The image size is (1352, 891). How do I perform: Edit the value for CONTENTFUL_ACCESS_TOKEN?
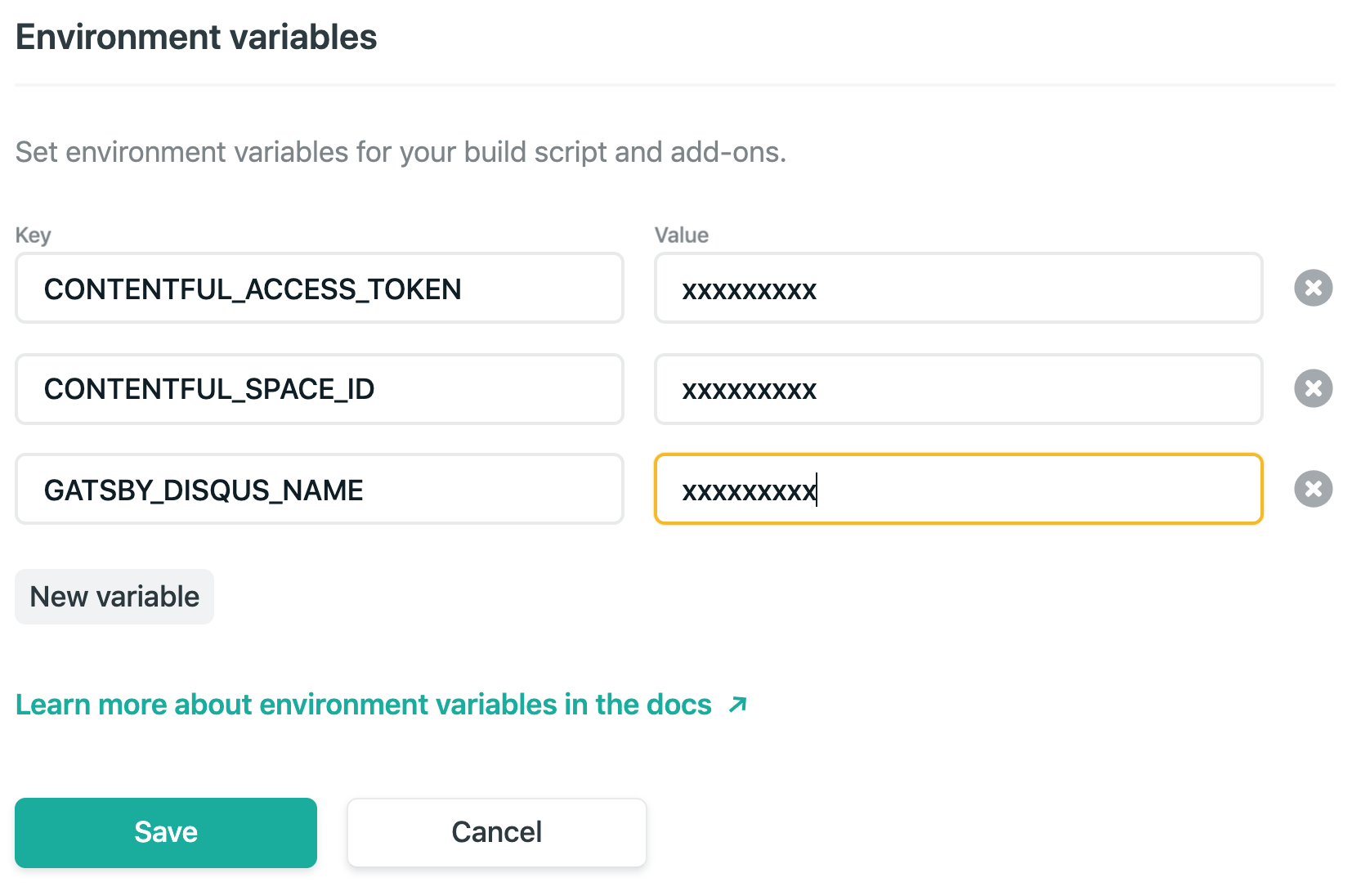coord(958,289)
